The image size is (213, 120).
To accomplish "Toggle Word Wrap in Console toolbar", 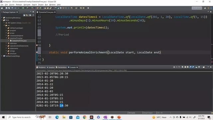I will pos(188,67).
